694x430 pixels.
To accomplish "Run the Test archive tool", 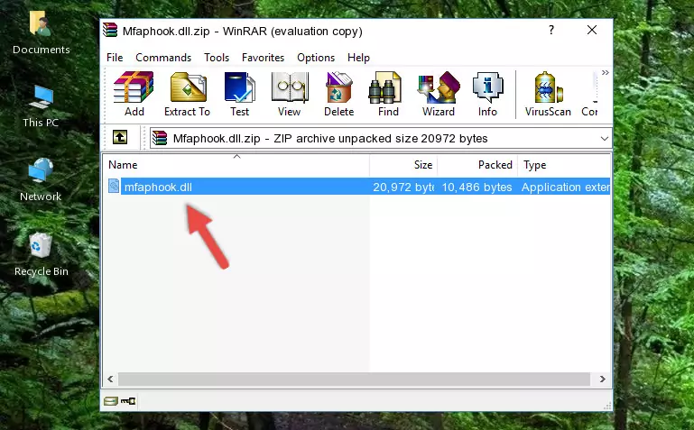I will [239, 94].
